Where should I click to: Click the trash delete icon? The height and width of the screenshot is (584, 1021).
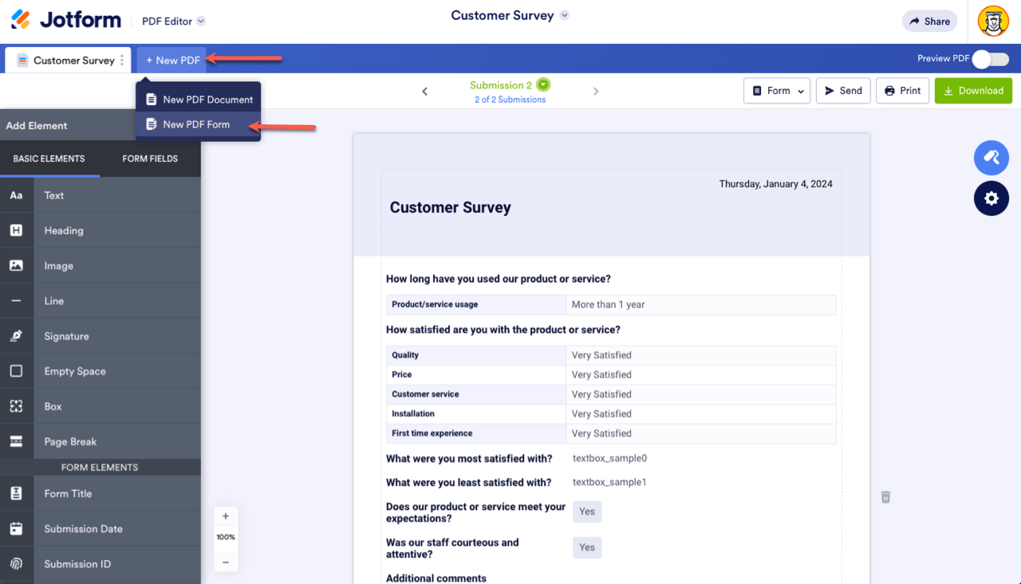[885, 497]
